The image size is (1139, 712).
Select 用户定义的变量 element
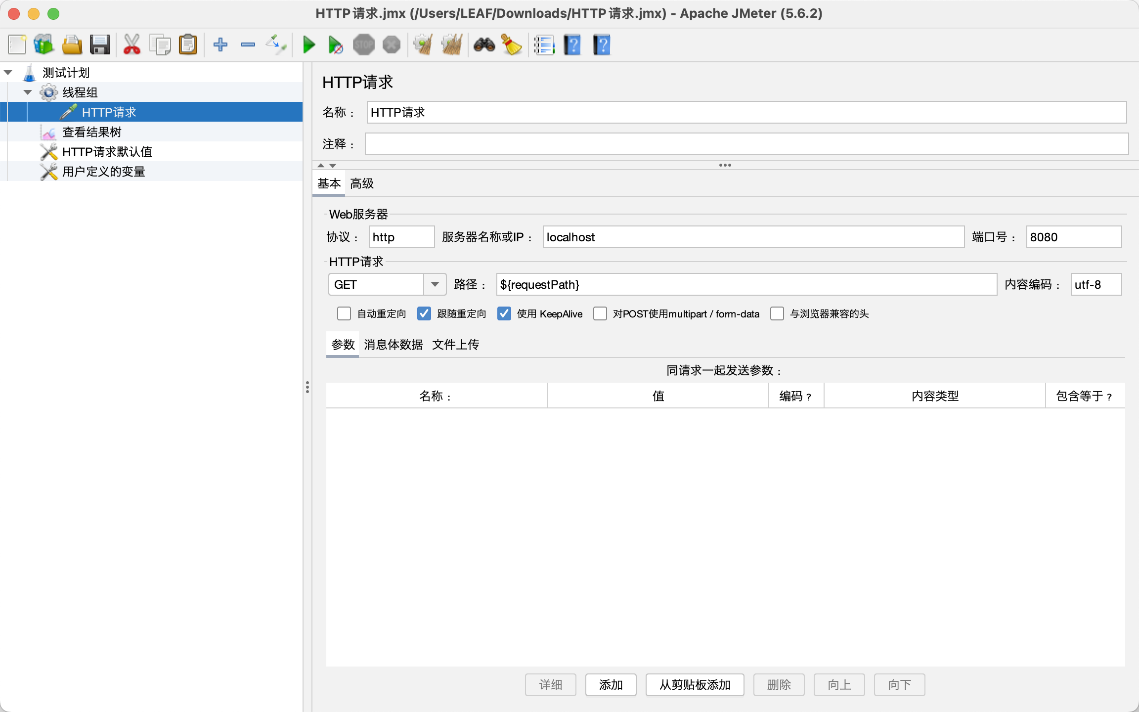pos(104,172)
